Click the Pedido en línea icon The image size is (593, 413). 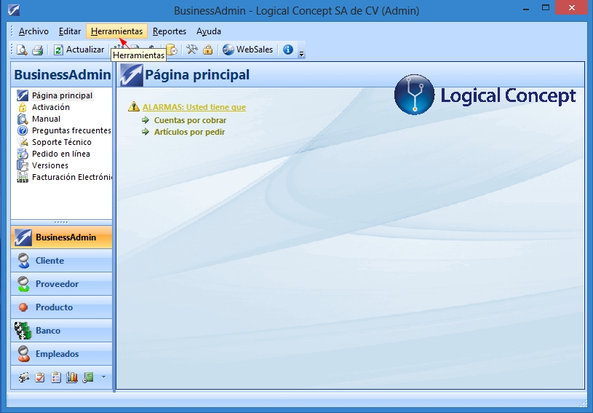(23, 154)
